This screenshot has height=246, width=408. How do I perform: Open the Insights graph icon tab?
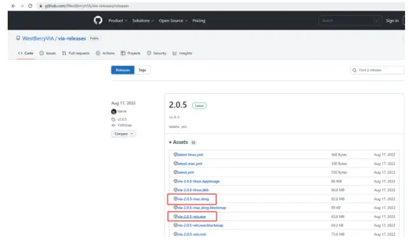(175, 53)
